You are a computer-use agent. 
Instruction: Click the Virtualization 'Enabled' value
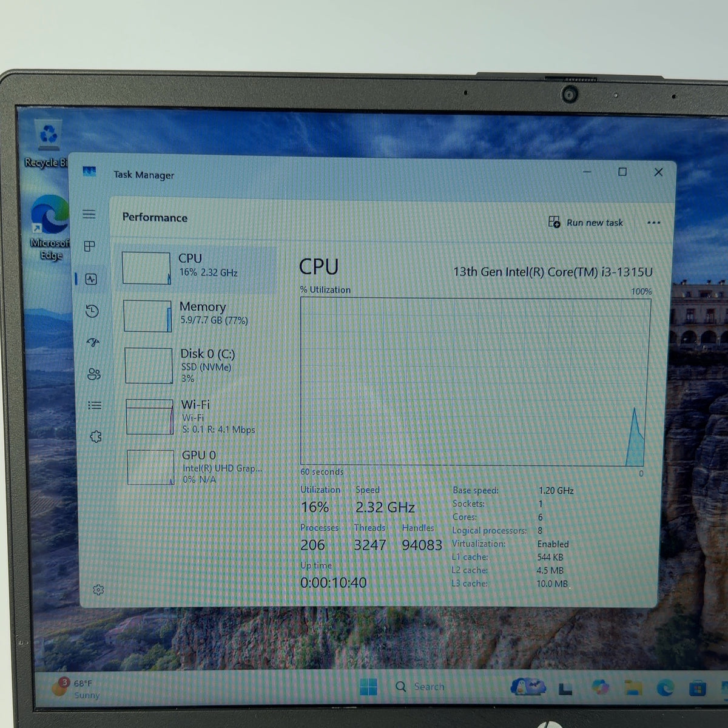553,544
